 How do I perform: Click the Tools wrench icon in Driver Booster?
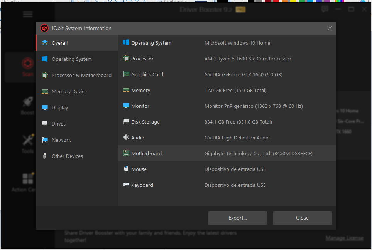(28, 140)
